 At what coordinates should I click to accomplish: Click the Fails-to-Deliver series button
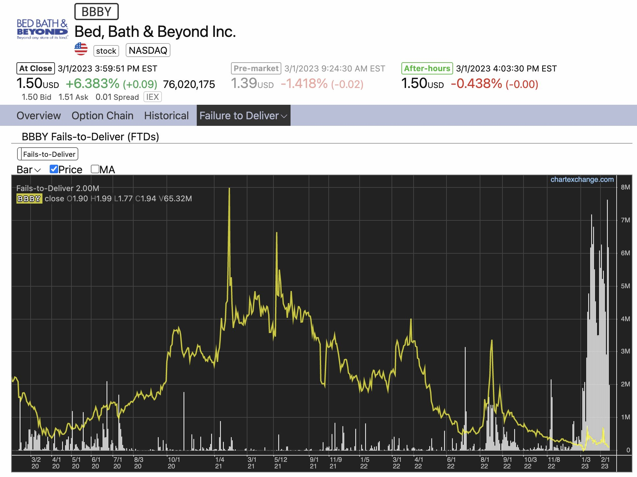pyautogui.click(x=48, y=154)
